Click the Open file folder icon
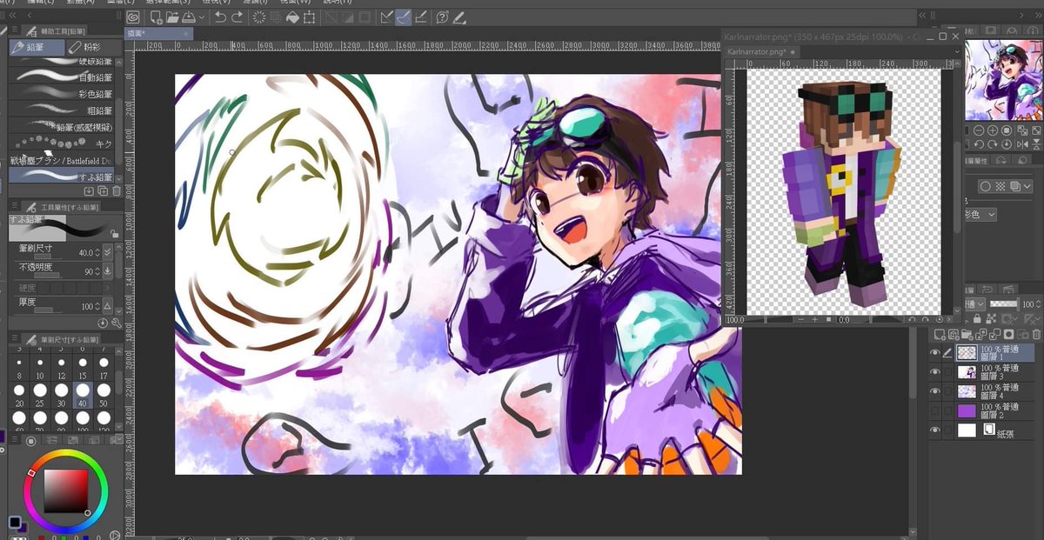The width and height of the screenshot is (1044, 540). [x=172, y=17]
